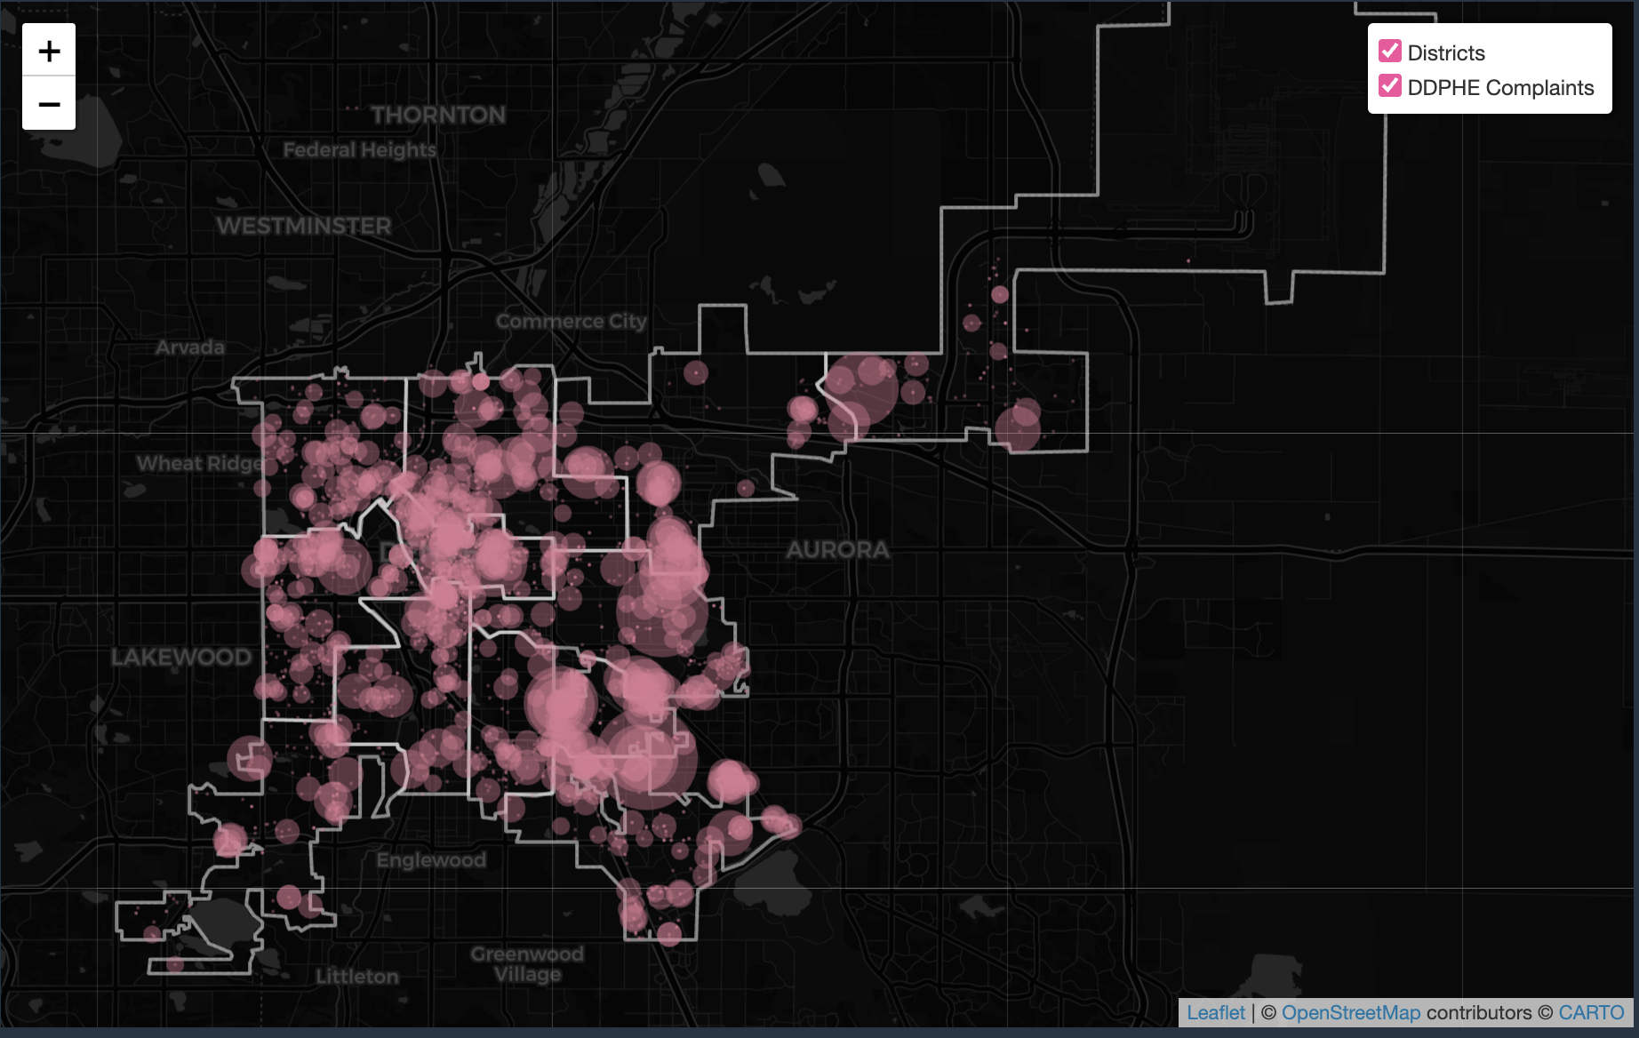Select the isolated complaint circle near Commerce City
Screen dimensions: 1639x1038
pyautogui.click(x=698, y=373)
